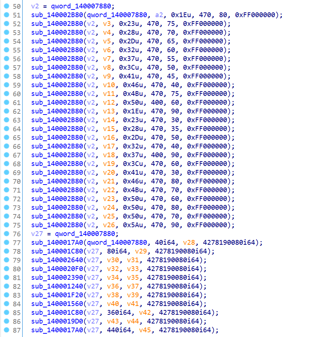
Task: Click sub_140001240 on line 82
Action: point(57,286)
